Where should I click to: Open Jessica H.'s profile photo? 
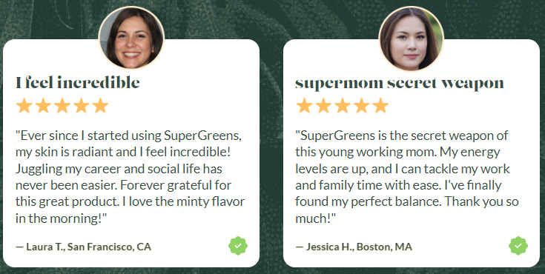(x=412, y=39)
